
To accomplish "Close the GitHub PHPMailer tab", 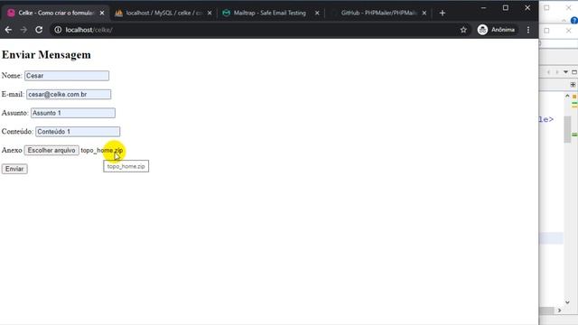I will (x=424, y=13).
